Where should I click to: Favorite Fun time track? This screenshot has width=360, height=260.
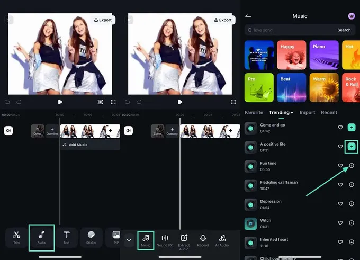tap(340, 166)
